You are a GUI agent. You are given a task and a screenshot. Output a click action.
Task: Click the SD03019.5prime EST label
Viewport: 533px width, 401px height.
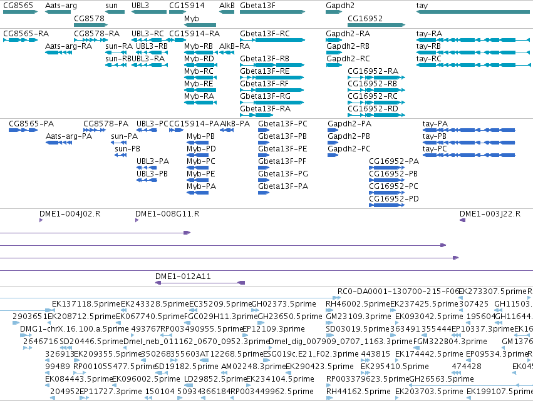(x=358, y=329)
